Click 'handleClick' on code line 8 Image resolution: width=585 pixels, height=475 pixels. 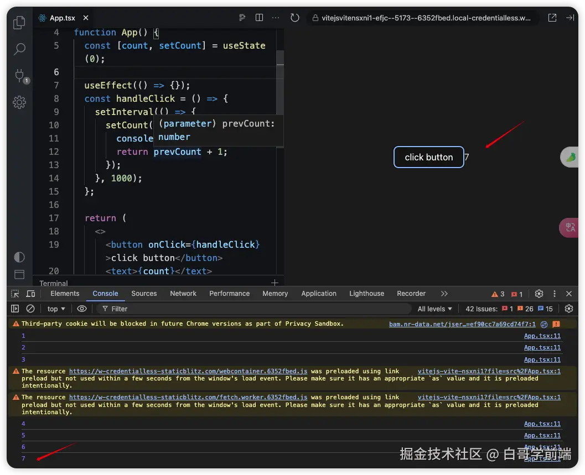pyautogui.click(x=146, y=98)
